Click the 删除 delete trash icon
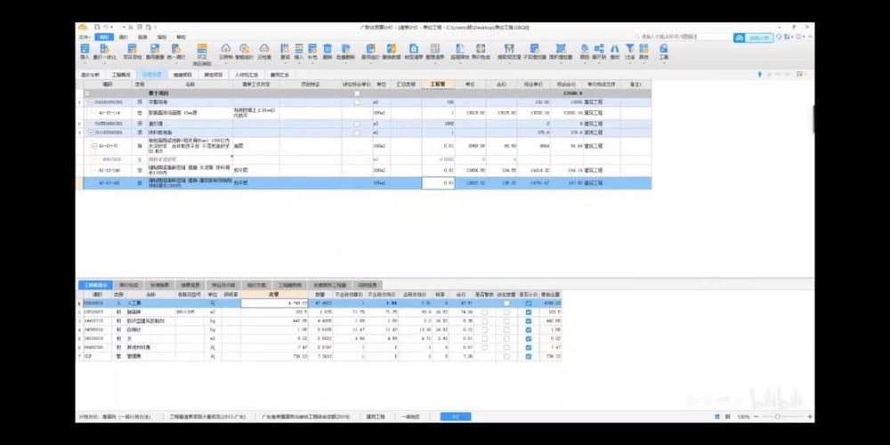Screen dimensions: 890x445 click(x=328, y=52)
